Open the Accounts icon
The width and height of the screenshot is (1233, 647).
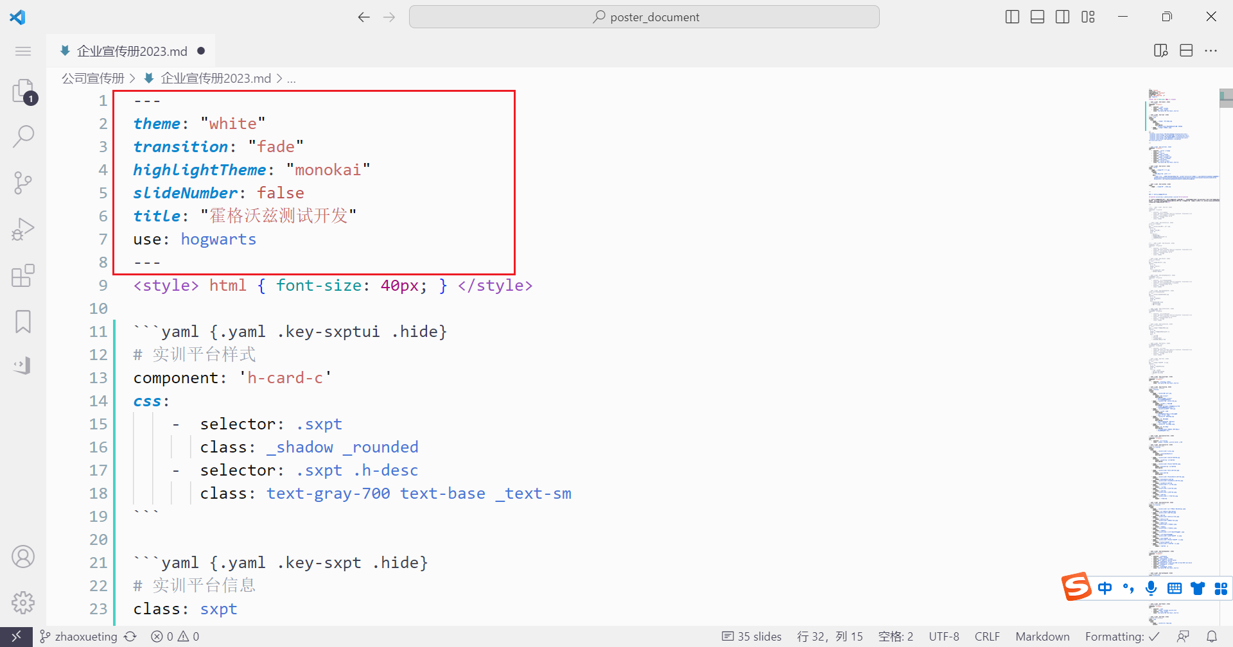(x=23, y=556)
